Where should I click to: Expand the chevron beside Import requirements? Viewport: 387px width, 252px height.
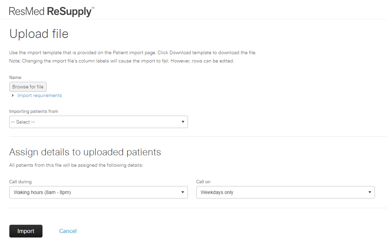pyautogui.click(x=12, y=95)
